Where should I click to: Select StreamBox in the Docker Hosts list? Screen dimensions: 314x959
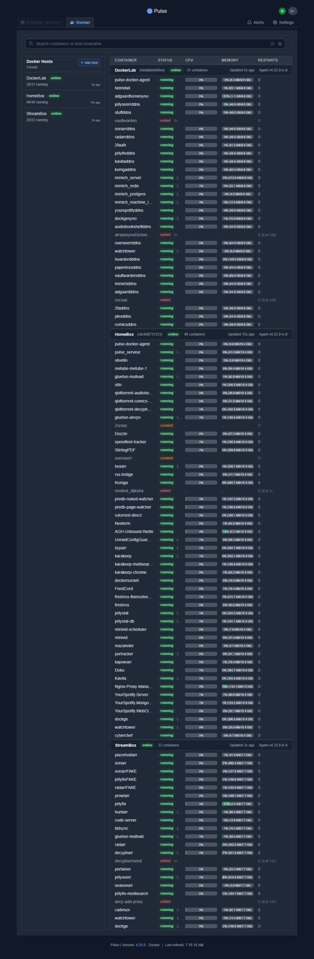click(x=36, y=113)
